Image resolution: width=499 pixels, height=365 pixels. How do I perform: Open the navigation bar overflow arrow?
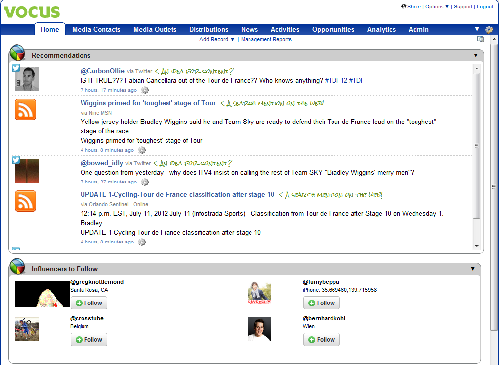pos(477,29)
